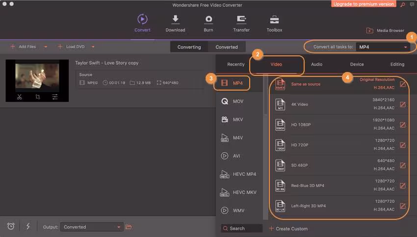Choose HEVC MKV format
Screen dimensions: 417x237
tap(239, 192)
